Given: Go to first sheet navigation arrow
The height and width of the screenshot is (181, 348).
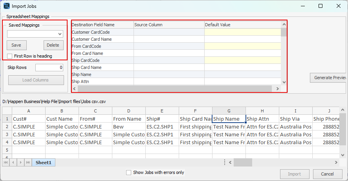Looking at the screenshot, I should coord(6,163).
